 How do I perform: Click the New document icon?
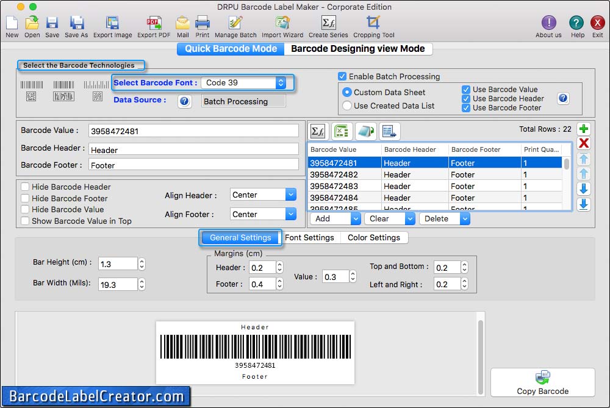point(12,23)
